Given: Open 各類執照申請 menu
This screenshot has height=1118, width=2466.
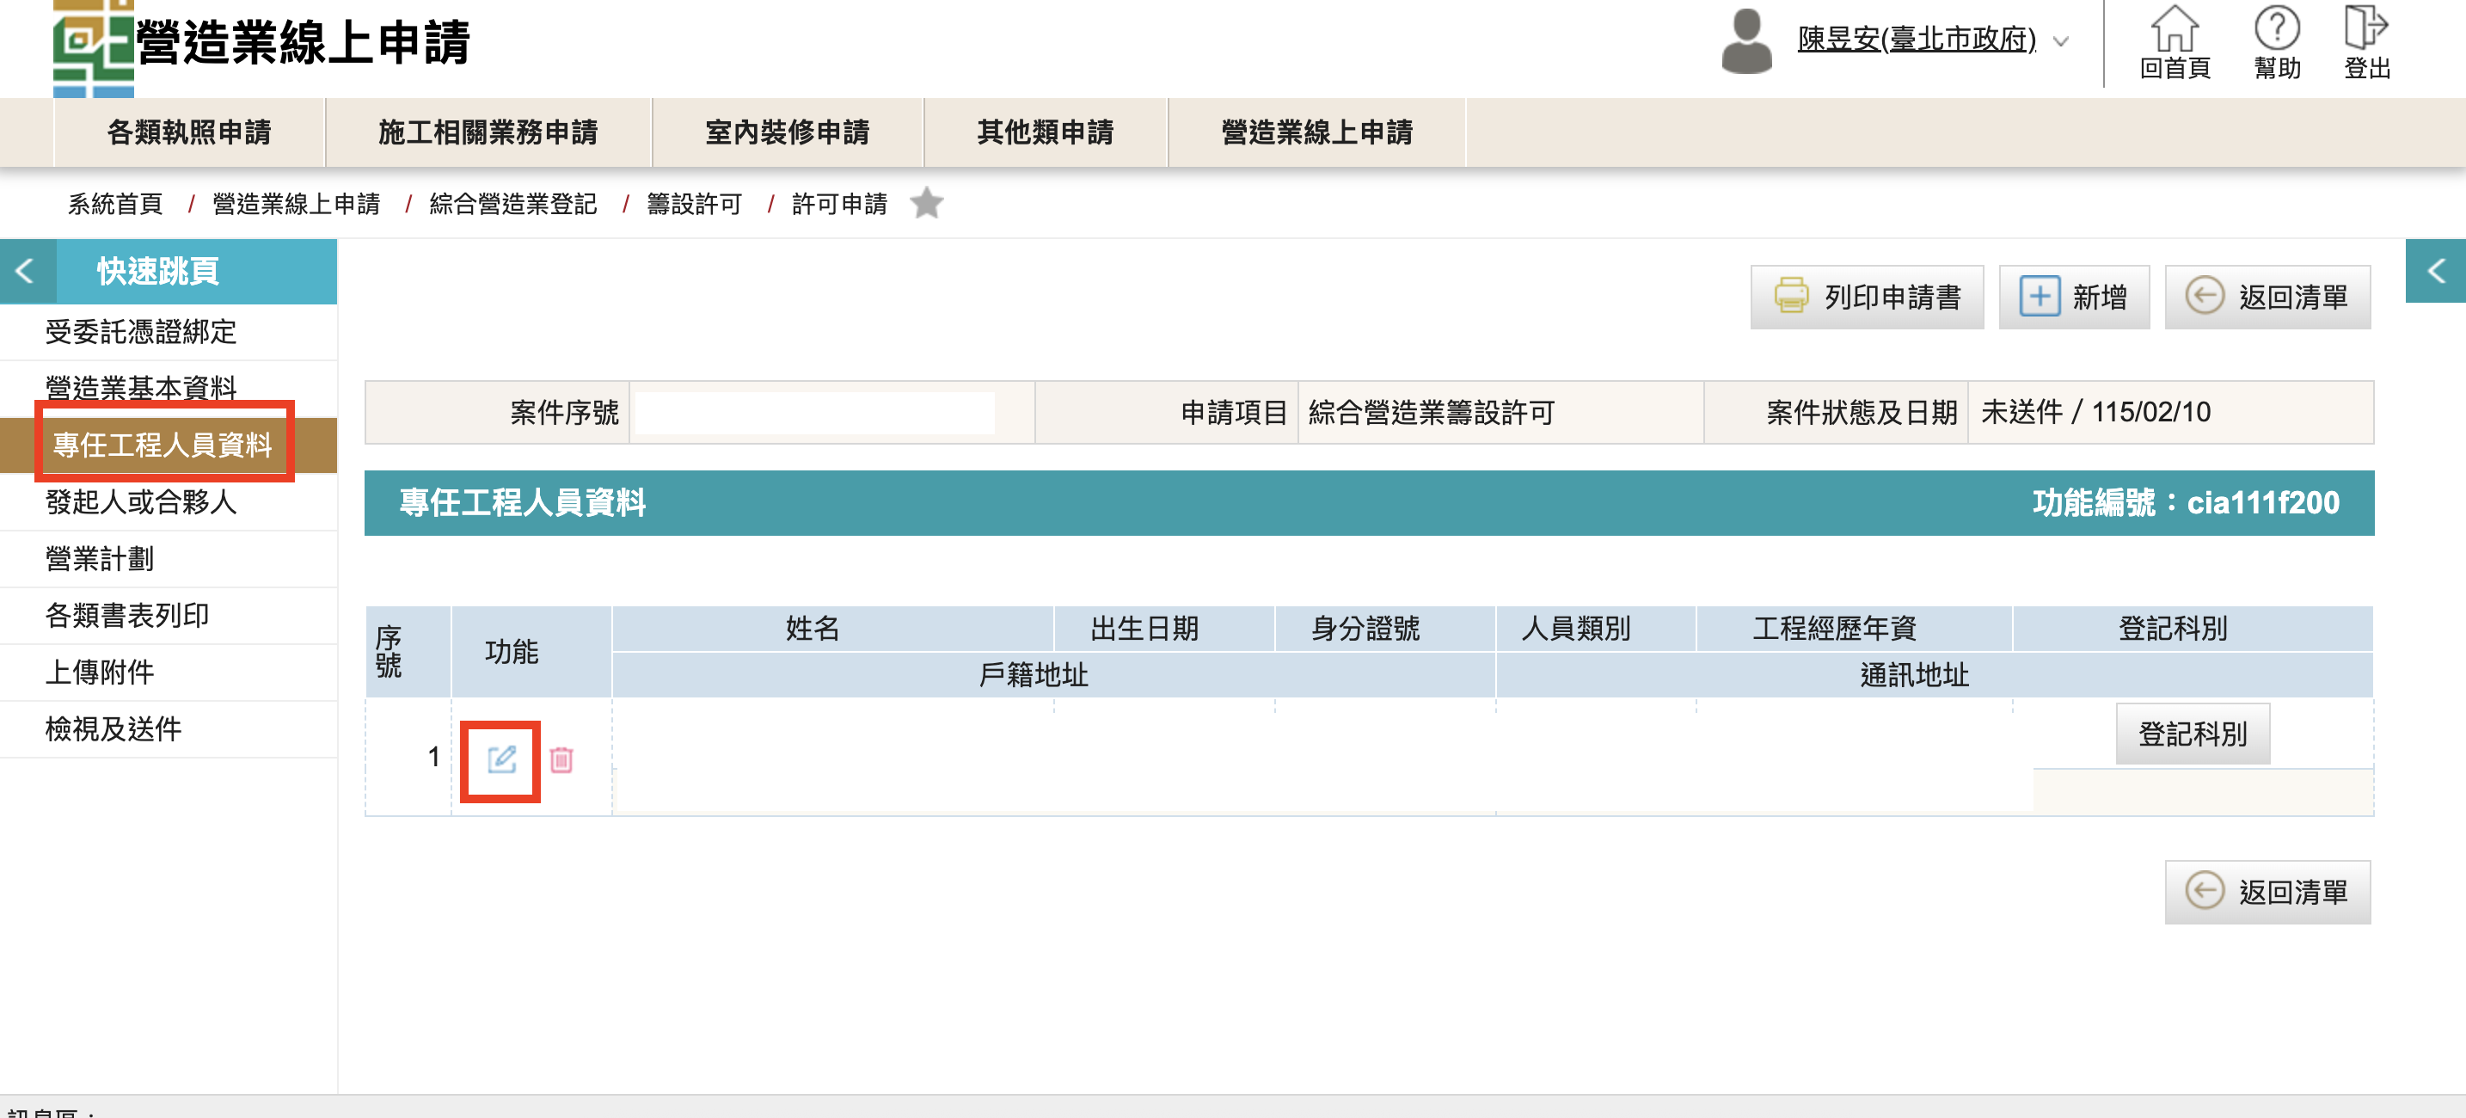Looking at the screenshot, I should coord(189,133).
